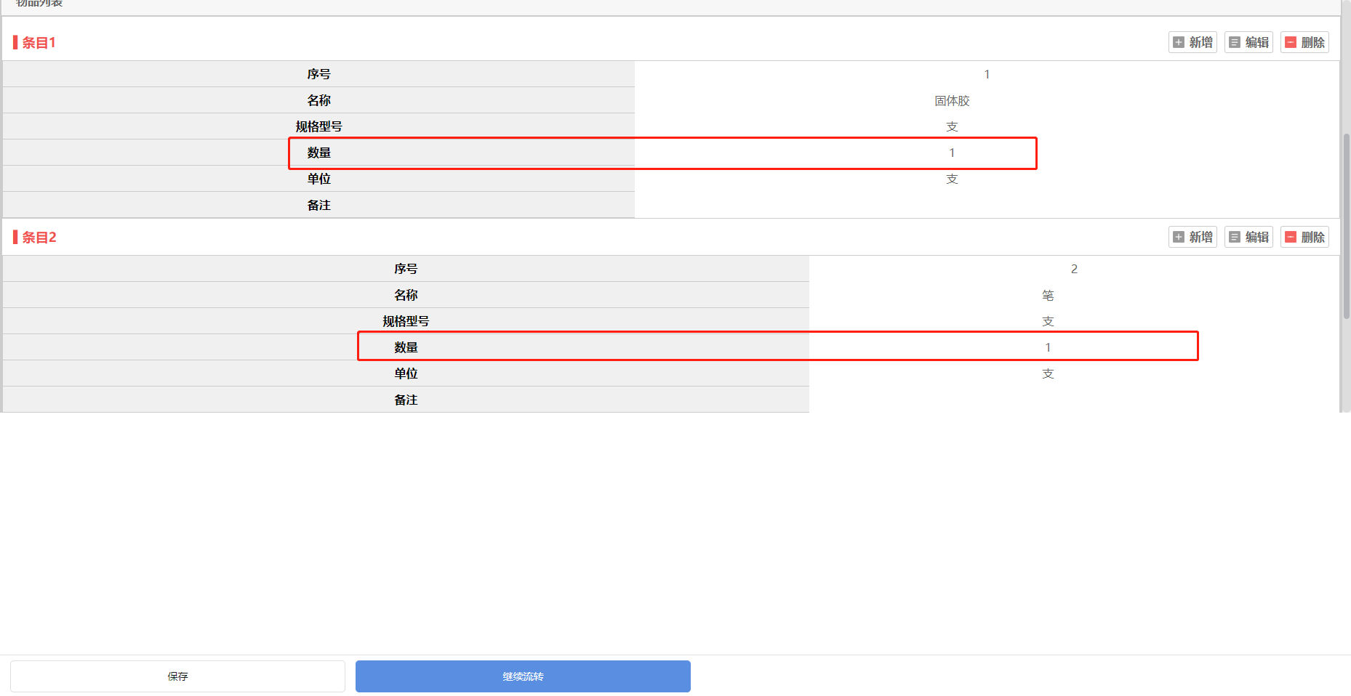Click the blue 继续流转 button
Image resolution: width=1351 pixels, height=696 pixels.
[x=523, y=676]
